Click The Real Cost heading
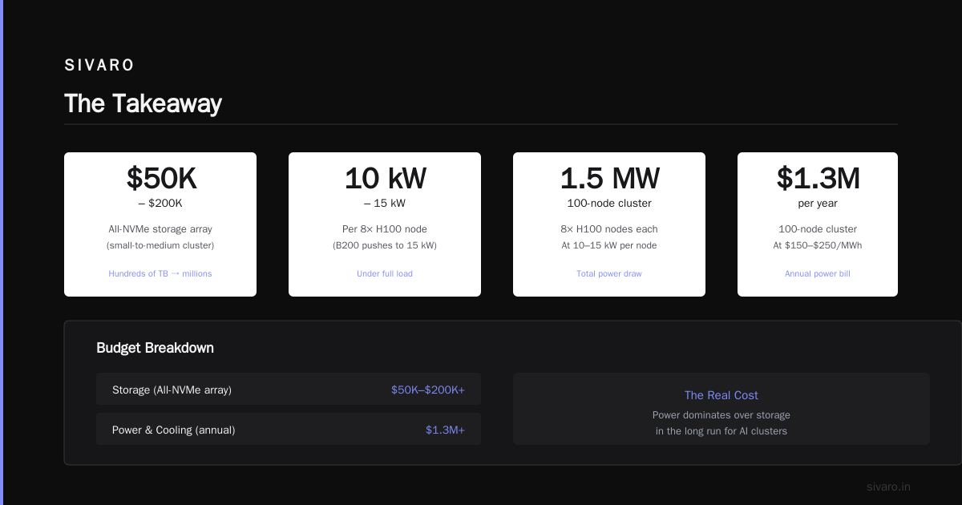Image resolution: width=962 pixels, height=505 pixels. pos(721,395)
